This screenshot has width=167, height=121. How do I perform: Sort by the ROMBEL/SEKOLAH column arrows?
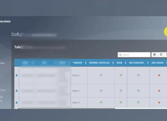coord(113,63)
